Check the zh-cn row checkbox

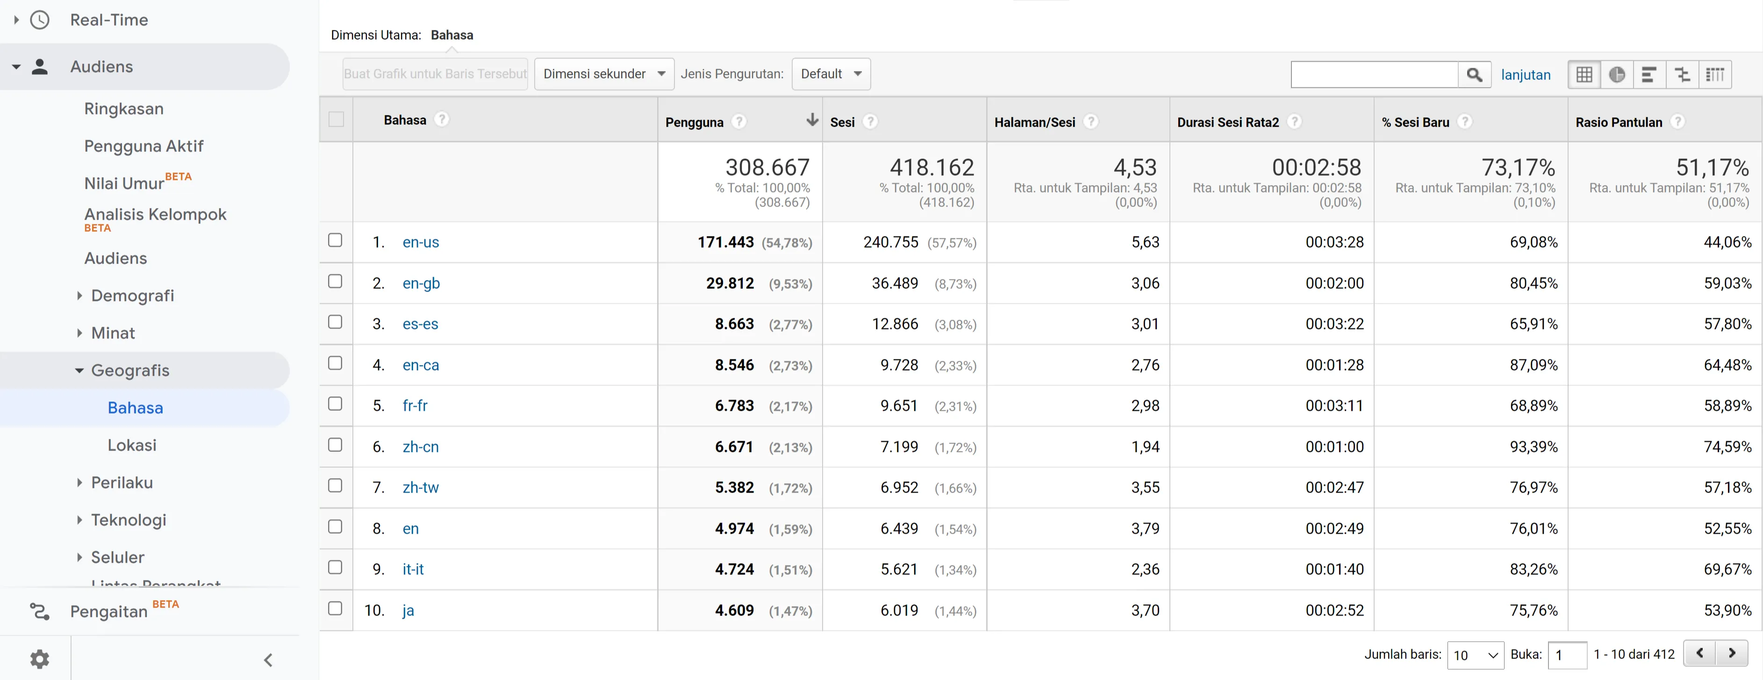pos(336,444)
